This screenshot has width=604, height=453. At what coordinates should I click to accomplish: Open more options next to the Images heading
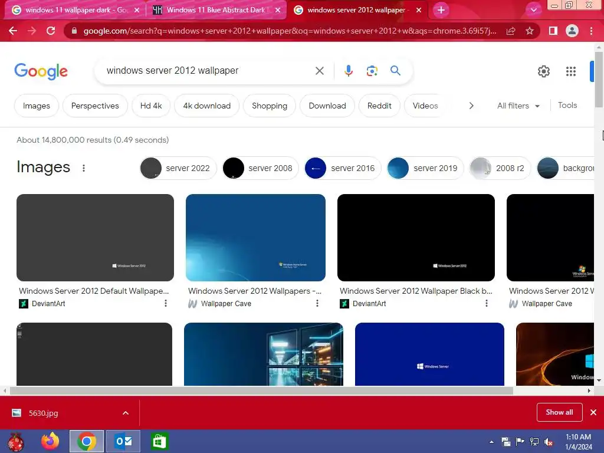point(84,168)
